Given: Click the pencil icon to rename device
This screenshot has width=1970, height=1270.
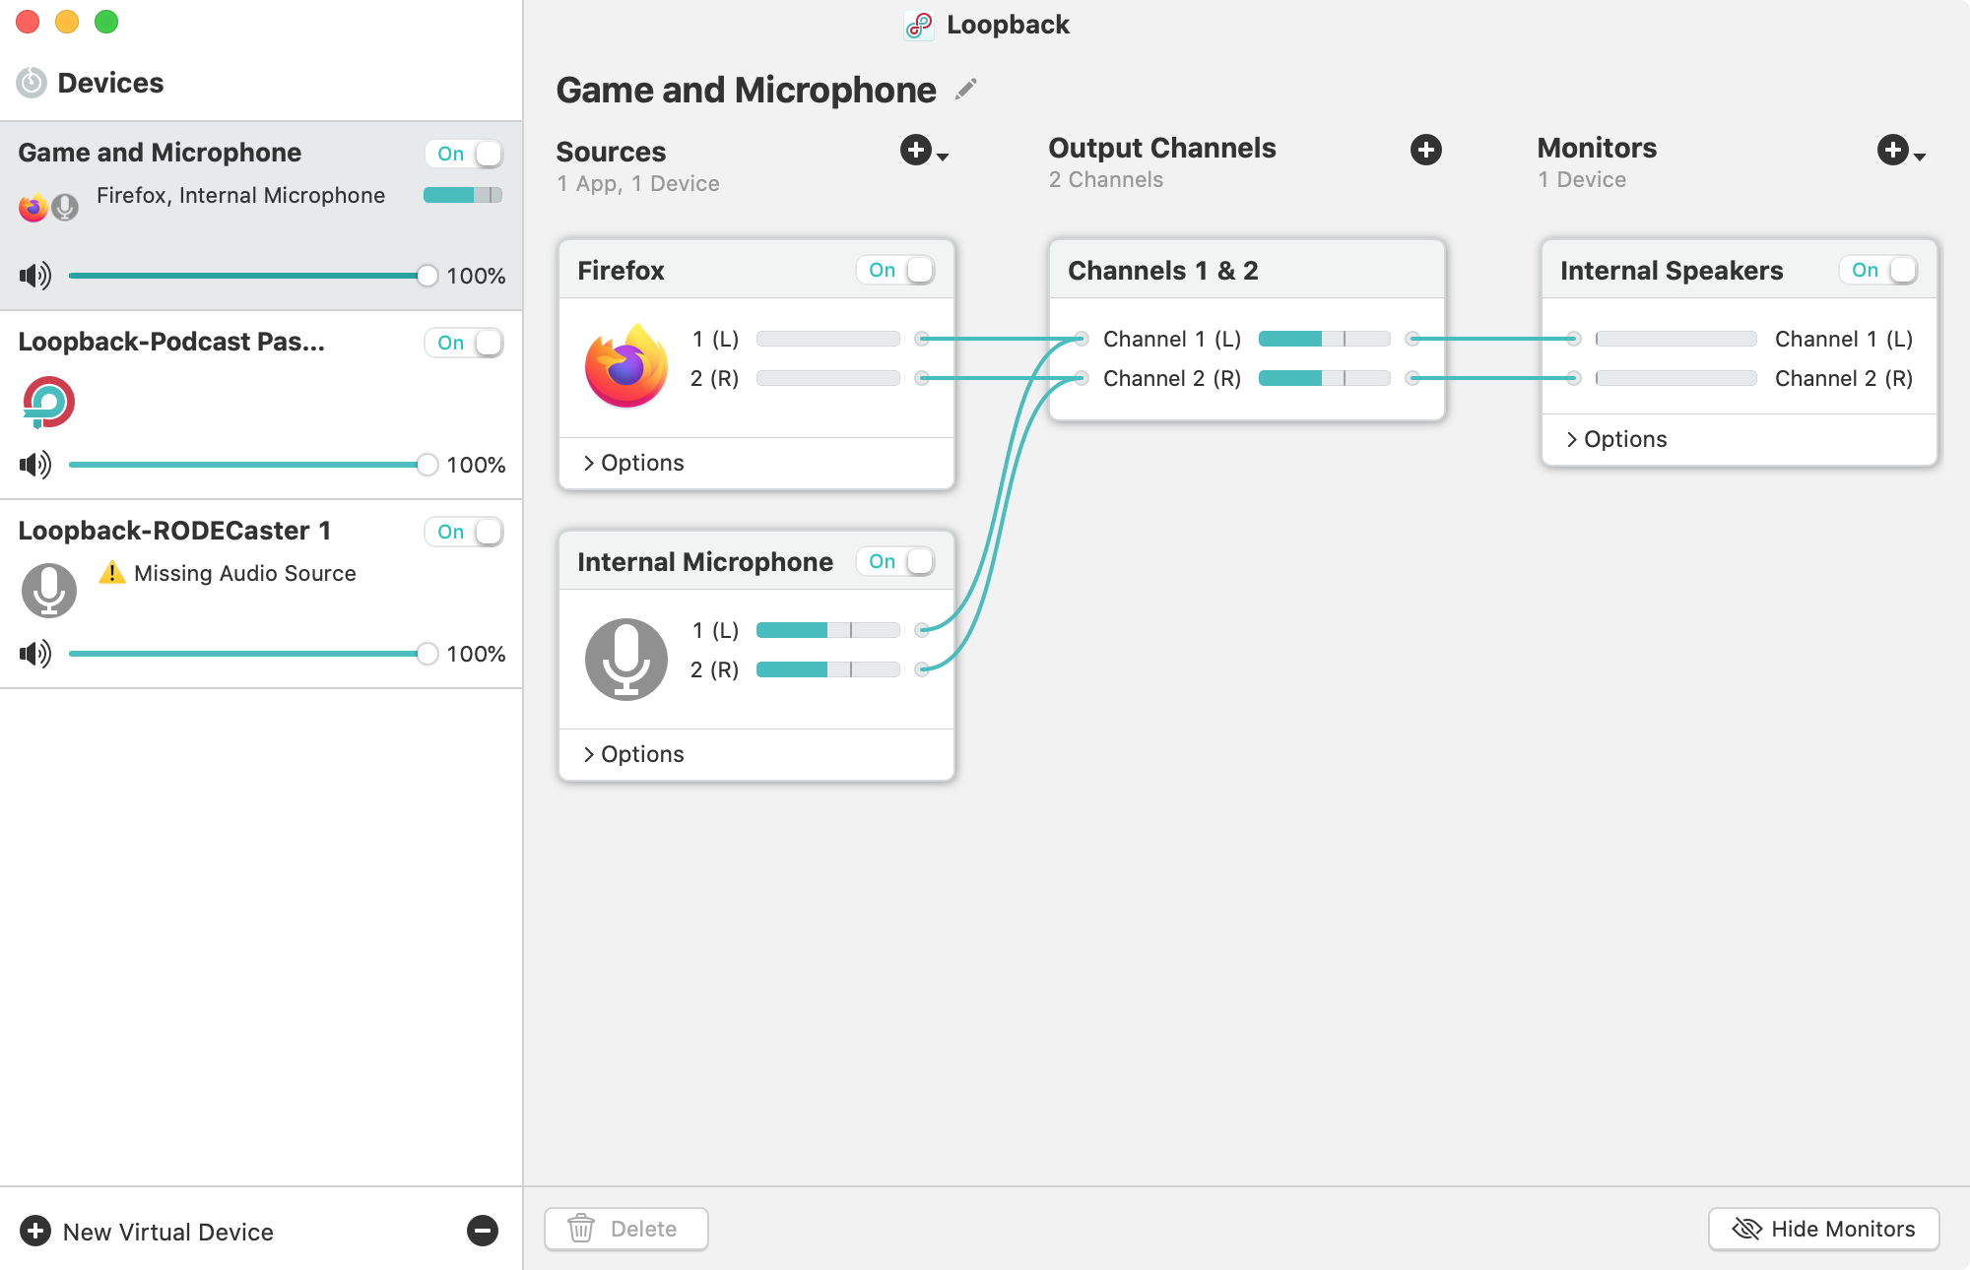Looking at the screenshot, I should point(966,90).
